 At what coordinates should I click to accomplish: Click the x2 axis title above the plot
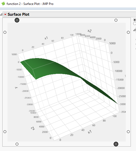[89, 31]
